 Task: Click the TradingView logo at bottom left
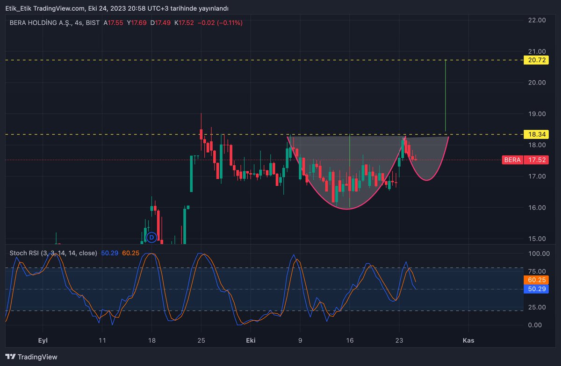[x=31, y=357]
